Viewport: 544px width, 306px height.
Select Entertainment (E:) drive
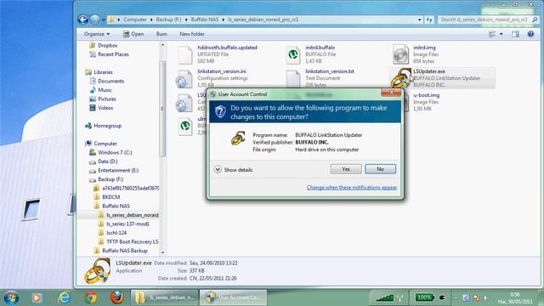tap(114, 170)
